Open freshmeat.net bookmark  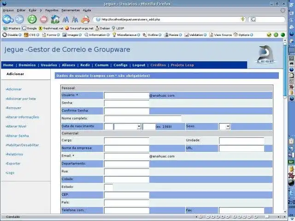click(x=51, y=28)
